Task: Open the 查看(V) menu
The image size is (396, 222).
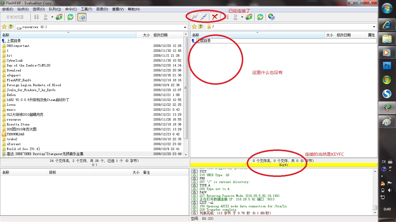Action: click(x=118, y=9)
